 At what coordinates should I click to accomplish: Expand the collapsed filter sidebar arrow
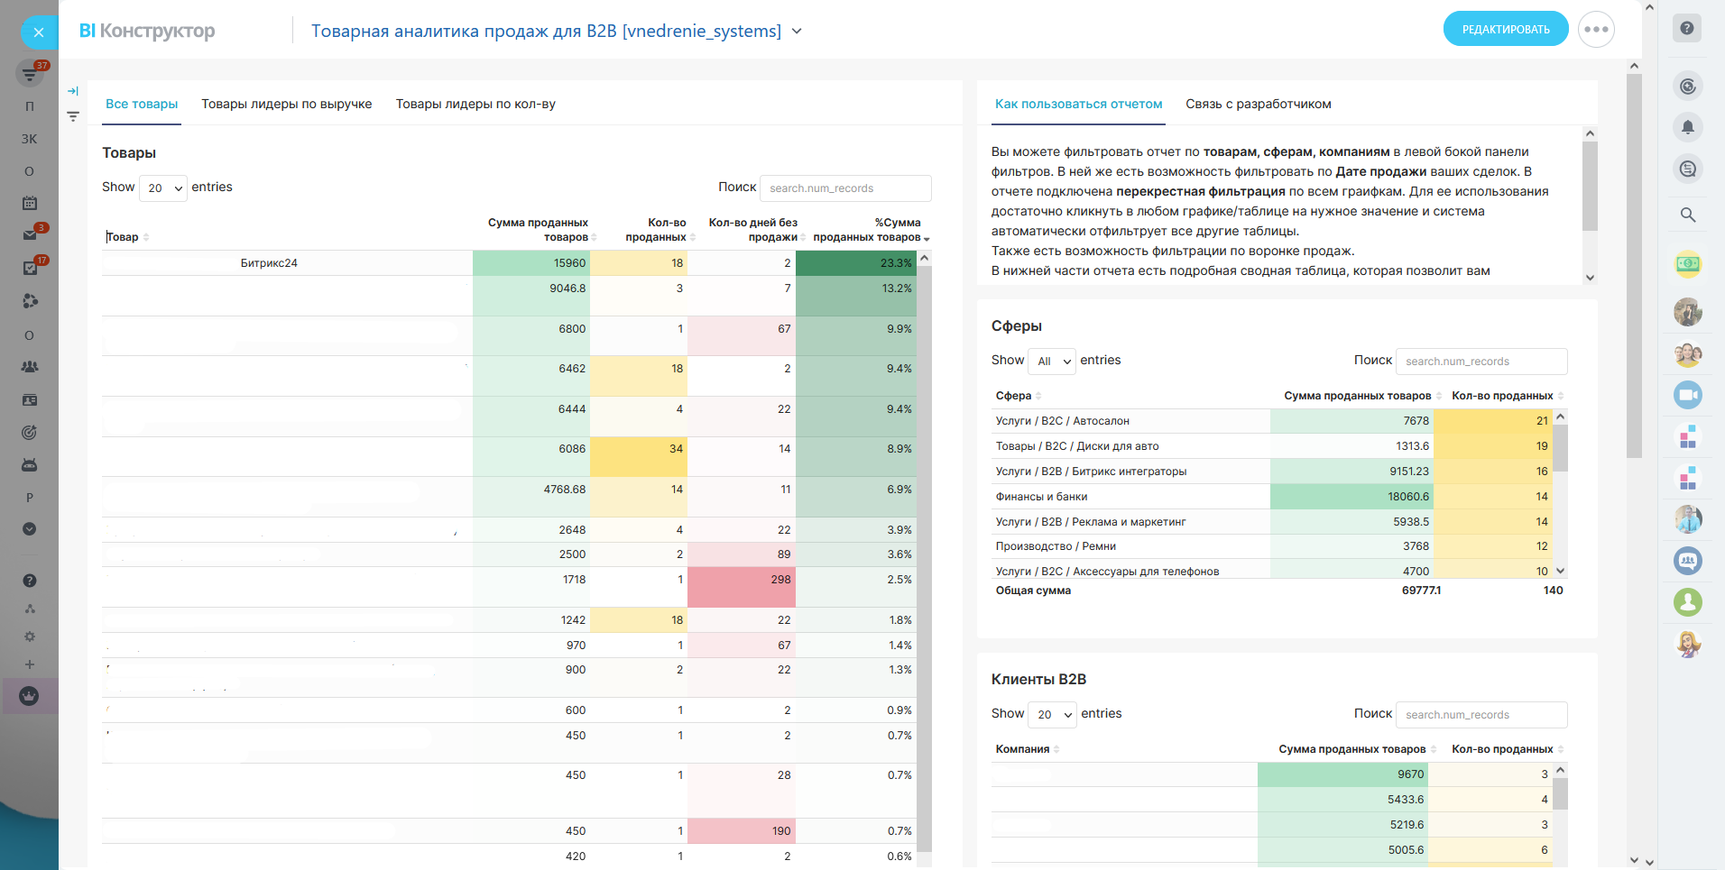[73, 91]
